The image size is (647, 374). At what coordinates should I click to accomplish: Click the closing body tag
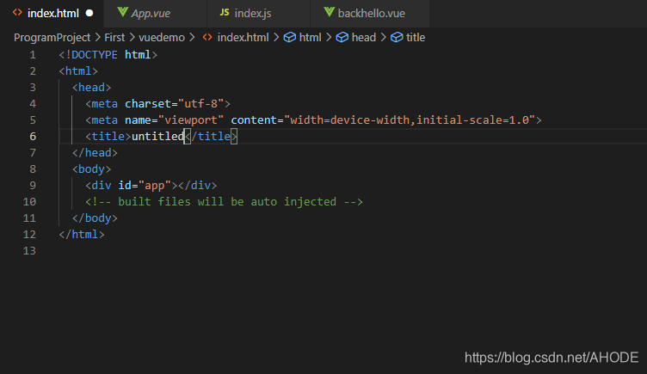tap(95, 218)
